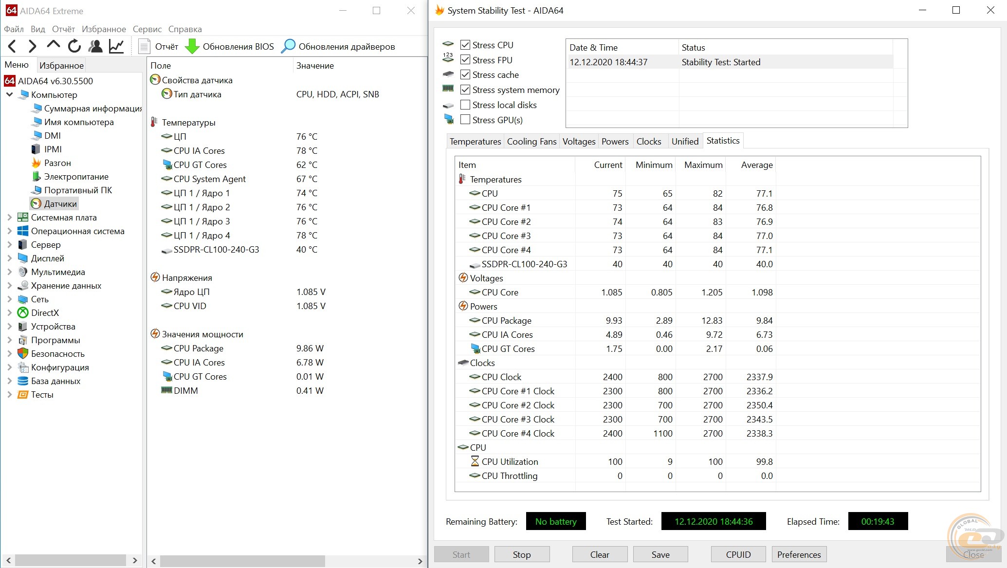Screen dimensions: 1007x568
Task: Click the Temperatures thermometer icon in Statistics
Action: coord(462,179)
